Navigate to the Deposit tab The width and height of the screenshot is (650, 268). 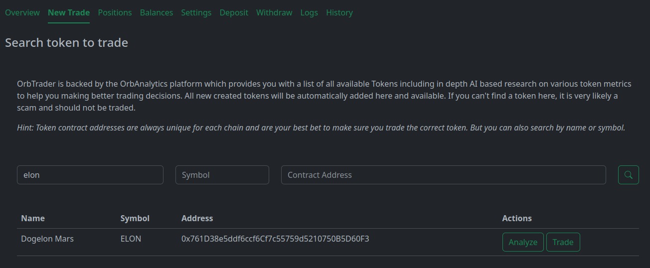[234, 12]
